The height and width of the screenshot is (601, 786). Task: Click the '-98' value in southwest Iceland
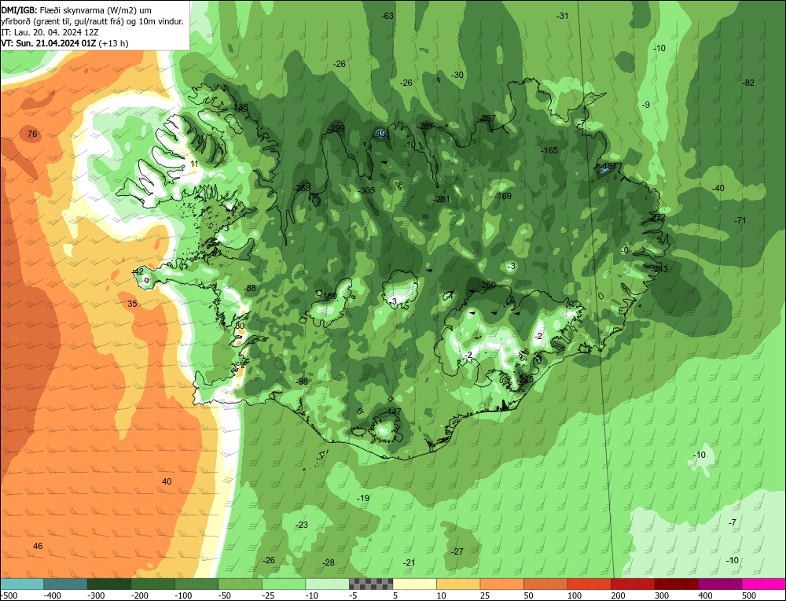(x=302, y=382)
